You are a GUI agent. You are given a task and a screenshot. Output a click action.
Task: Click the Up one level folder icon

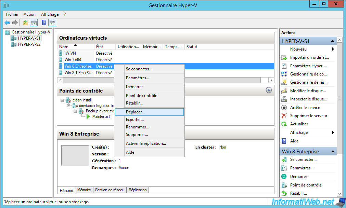[x=26, y=23]
